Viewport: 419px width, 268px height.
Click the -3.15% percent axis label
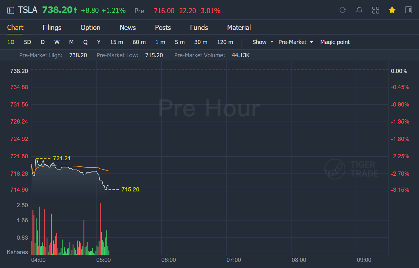(x=400, y=190)
